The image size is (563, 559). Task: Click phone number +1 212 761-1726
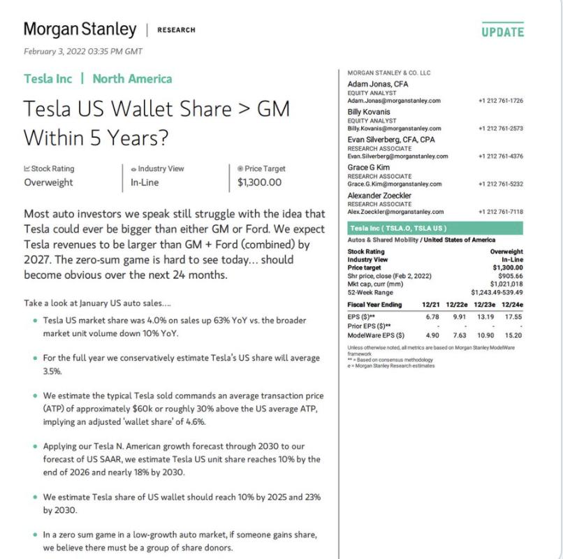[x=501, y=101]
